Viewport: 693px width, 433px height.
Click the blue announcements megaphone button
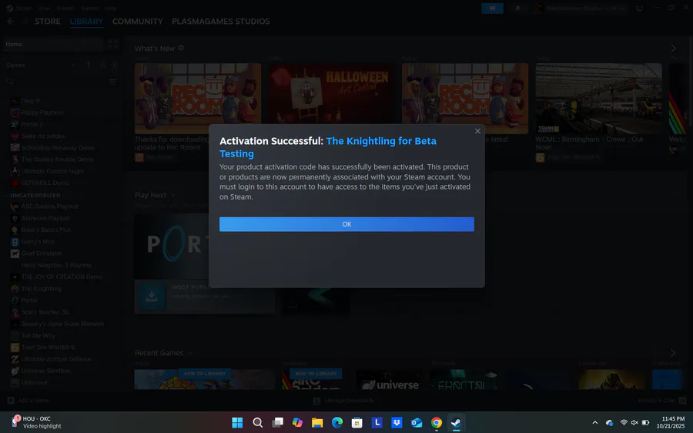tap(492, 8)
